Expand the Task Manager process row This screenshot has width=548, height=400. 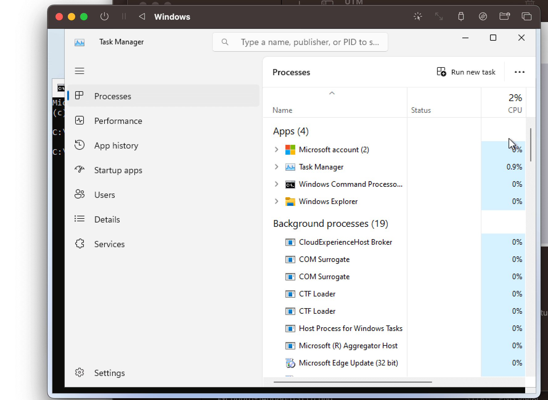tap(276, 167)
